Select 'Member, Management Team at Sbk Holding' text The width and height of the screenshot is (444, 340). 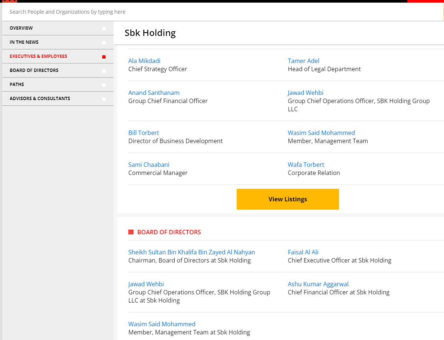[x=189, y=332]
